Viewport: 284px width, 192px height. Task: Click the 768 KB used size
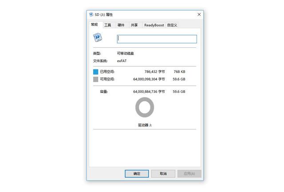point(179,72)
